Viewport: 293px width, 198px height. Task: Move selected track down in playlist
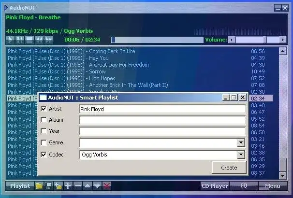tap(97, 186)
